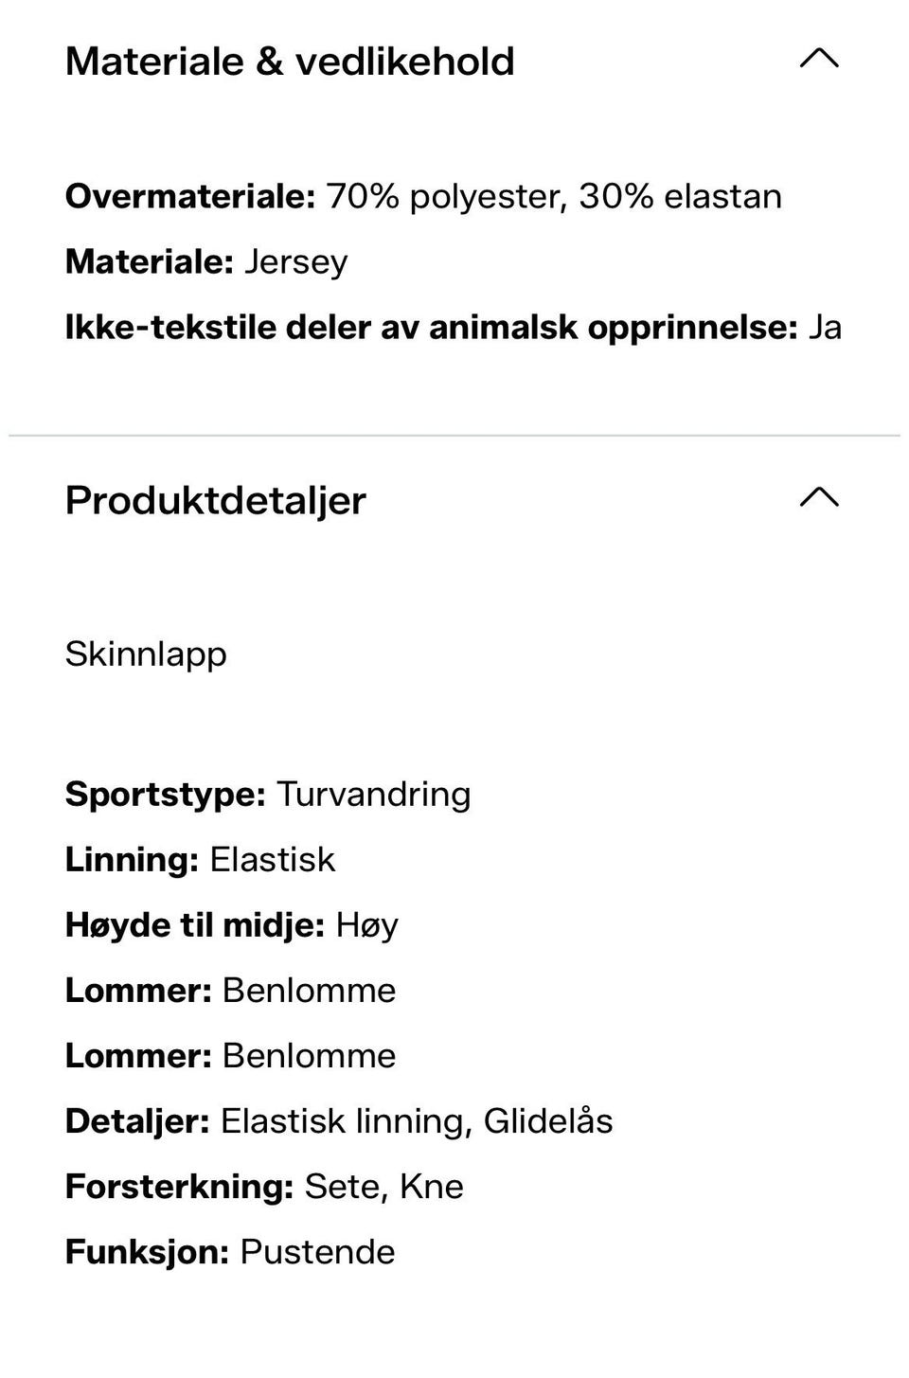This screenshot has width=909, height=1378.
Task: Select the Pustende value
Action: click(317, 1252)
